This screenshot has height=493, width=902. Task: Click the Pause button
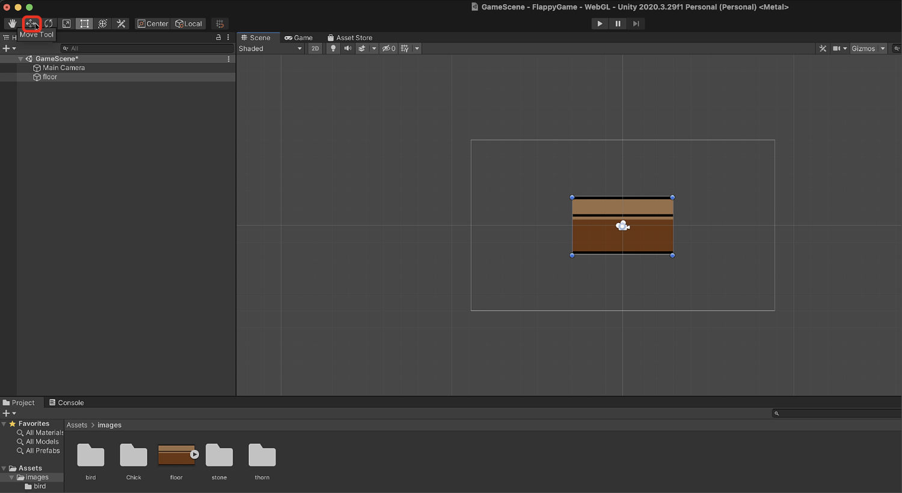pos(618,23)
